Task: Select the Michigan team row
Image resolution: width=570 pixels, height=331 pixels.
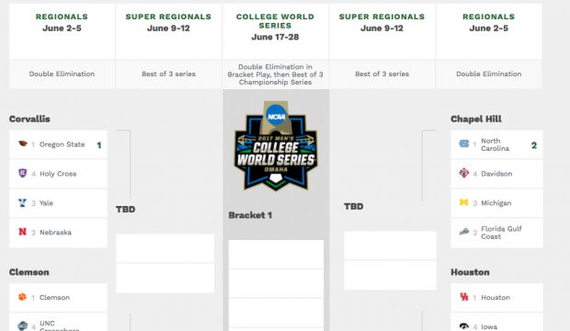Action: 496,203
